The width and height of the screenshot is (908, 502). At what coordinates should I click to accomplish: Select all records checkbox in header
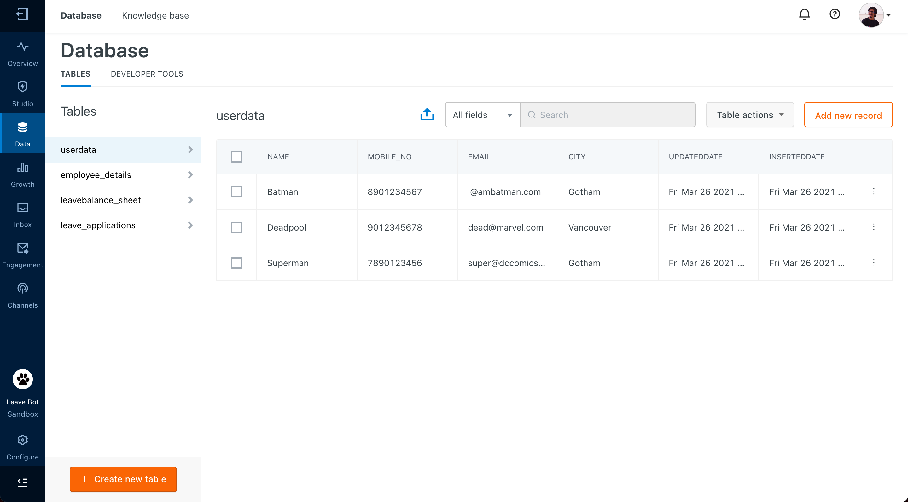click(236, 157)
